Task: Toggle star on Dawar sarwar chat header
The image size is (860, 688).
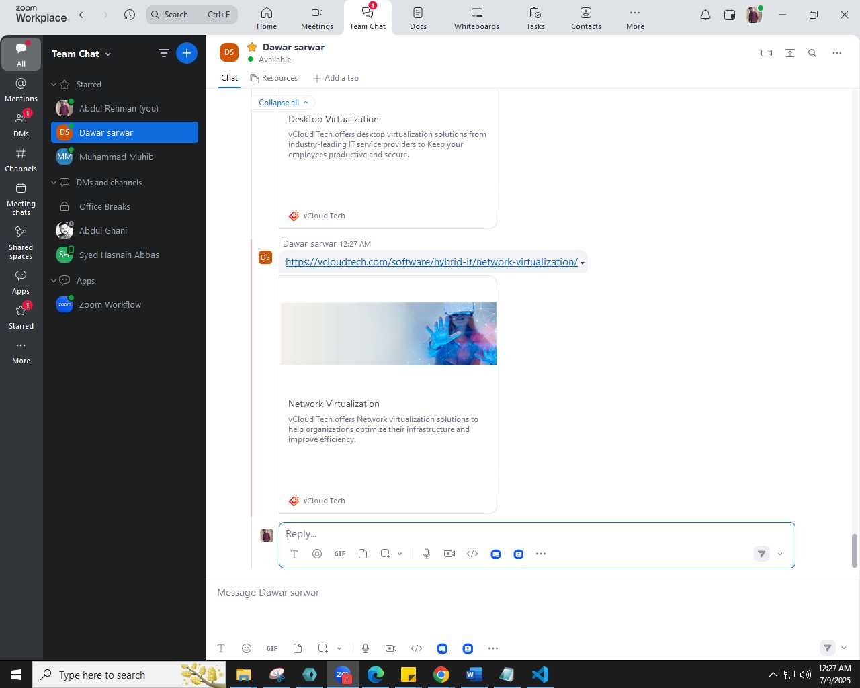Action: click(252, 47)
